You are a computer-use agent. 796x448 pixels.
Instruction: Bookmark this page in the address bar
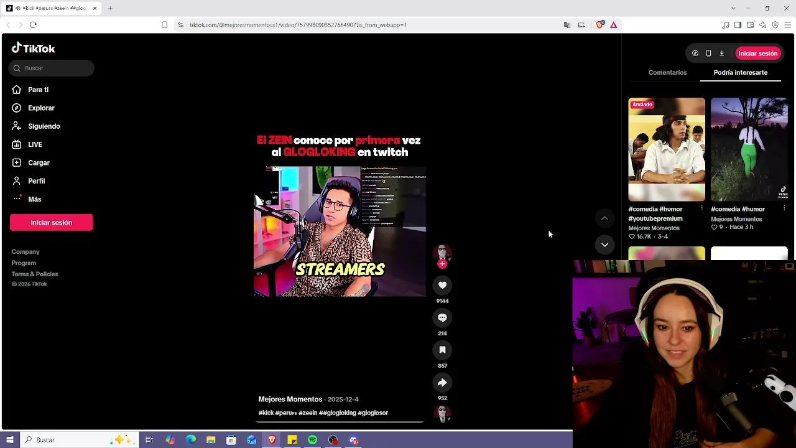(164, 25)
